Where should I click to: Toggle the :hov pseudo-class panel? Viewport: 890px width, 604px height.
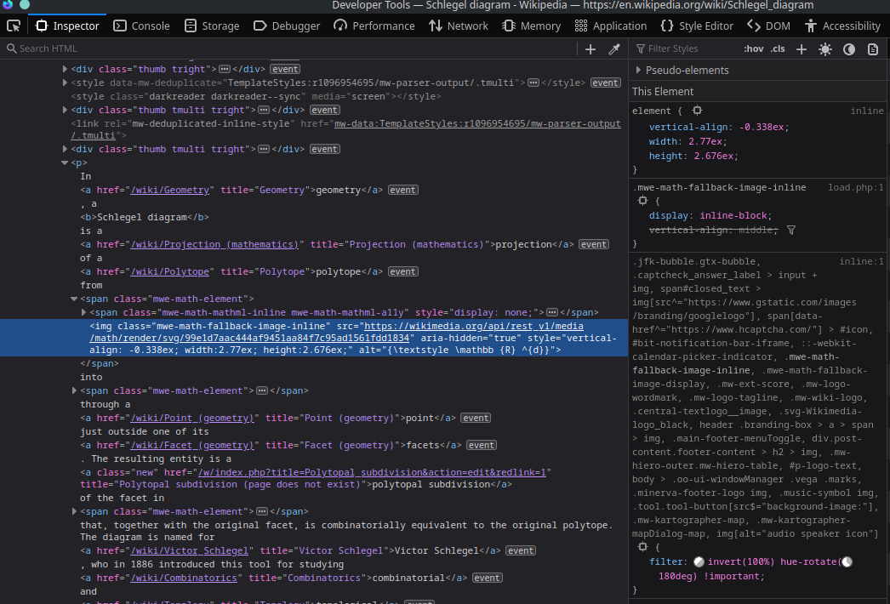click(x=753, y=48)
